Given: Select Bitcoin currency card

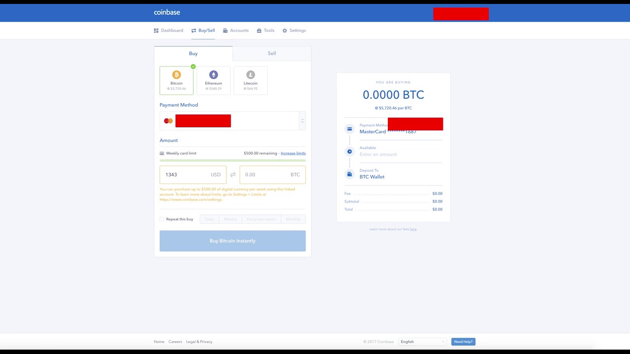Looking at the screenshot, I should coord(176,80).
